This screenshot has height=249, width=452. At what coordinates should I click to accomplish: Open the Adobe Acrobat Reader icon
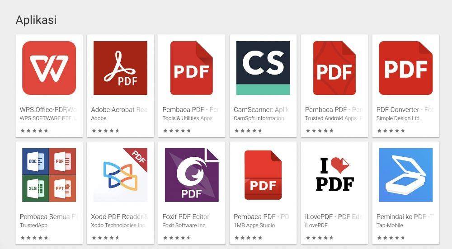[x=120, y=68]
